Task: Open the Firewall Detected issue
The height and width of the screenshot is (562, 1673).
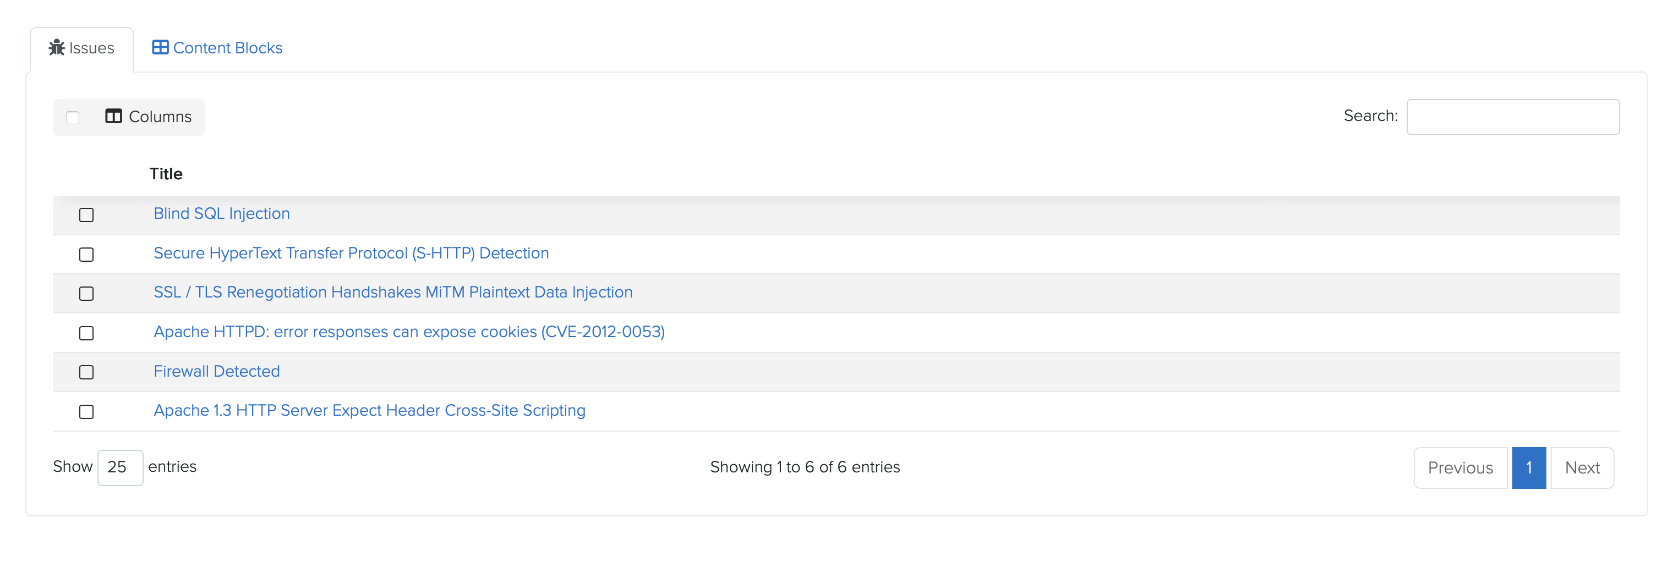Action: 216,371
